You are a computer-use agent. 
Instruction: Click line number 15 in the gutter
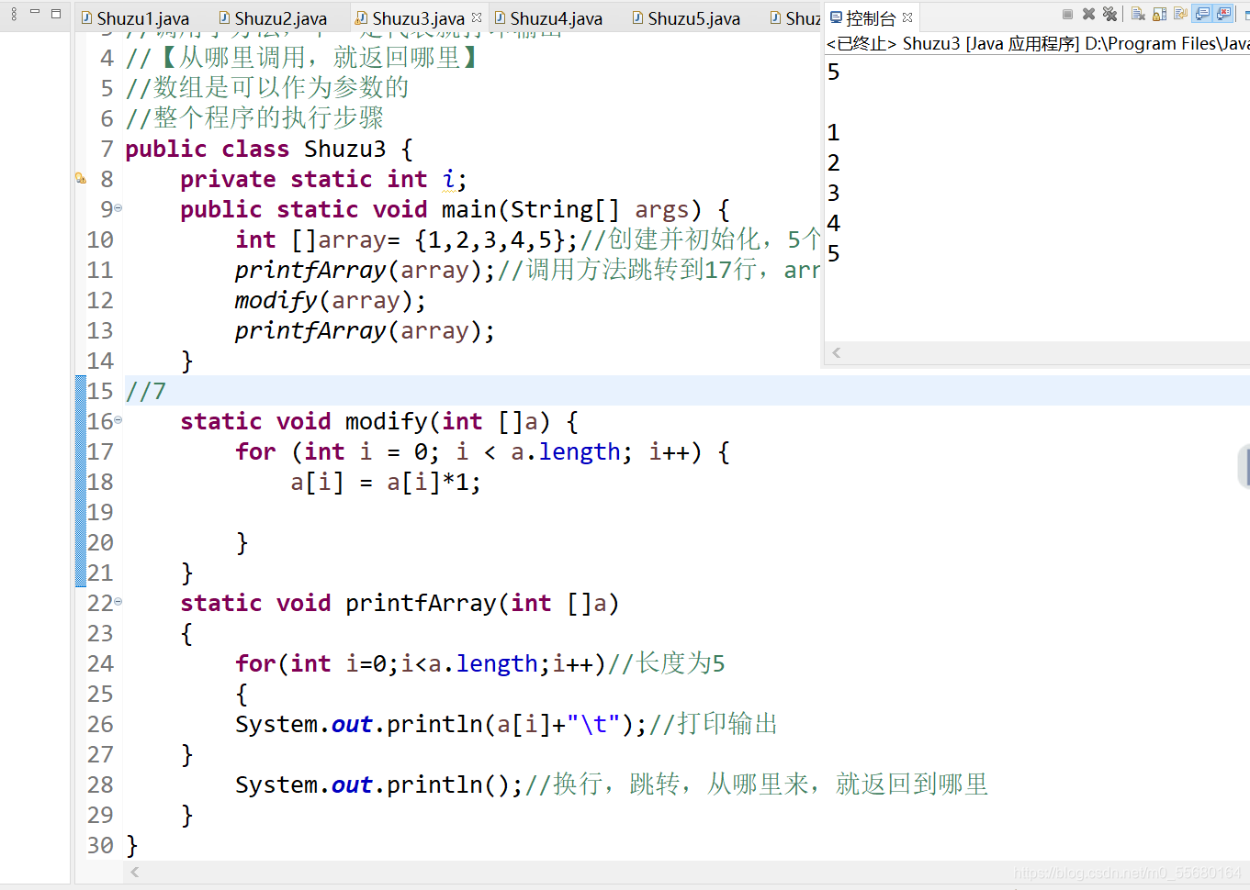[100, 391]
